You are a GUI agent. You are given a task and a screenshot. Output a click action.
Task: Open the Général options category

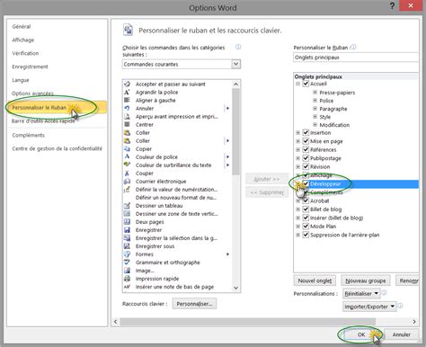[22, 26]
